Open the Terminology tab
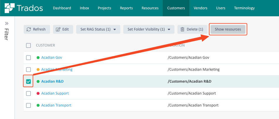This screenshot has height=119, width=279. [244, 8]
